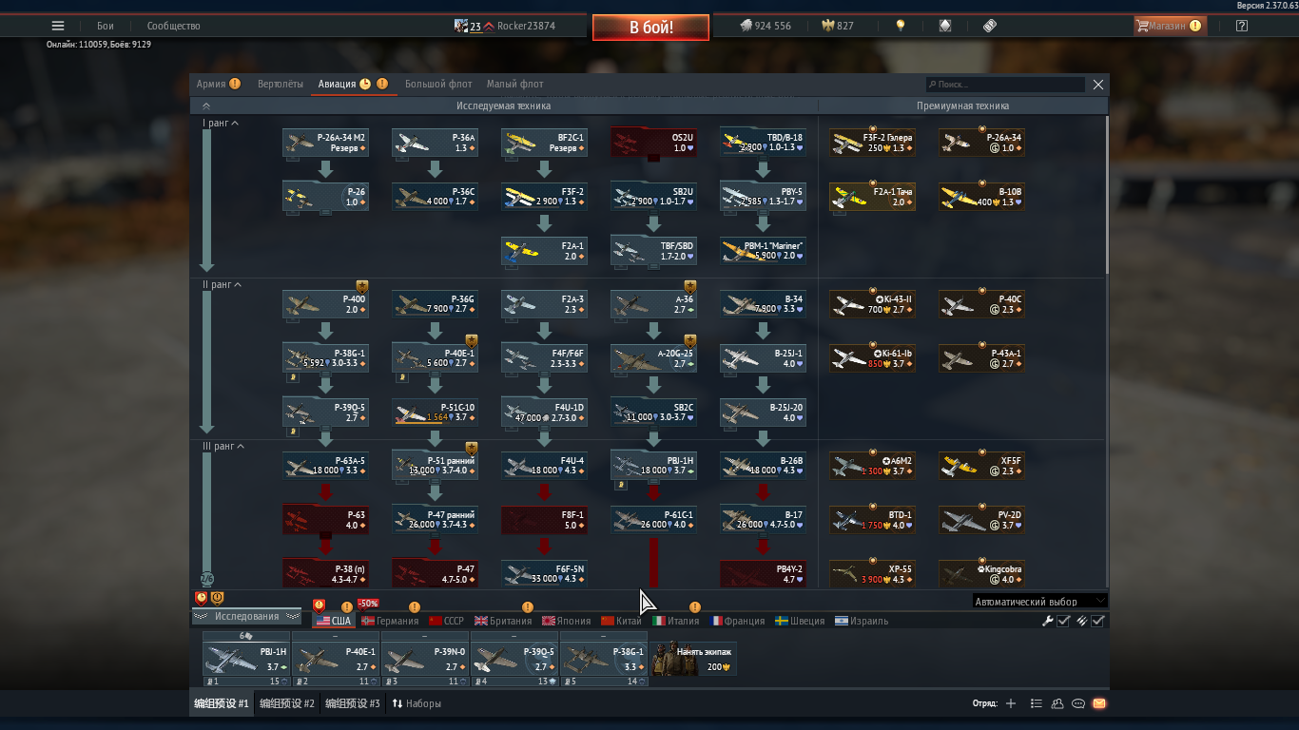Hire new crew Нанять экипаж

click(694, 659)
